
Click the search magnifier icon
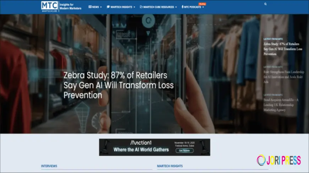[265, 4]
